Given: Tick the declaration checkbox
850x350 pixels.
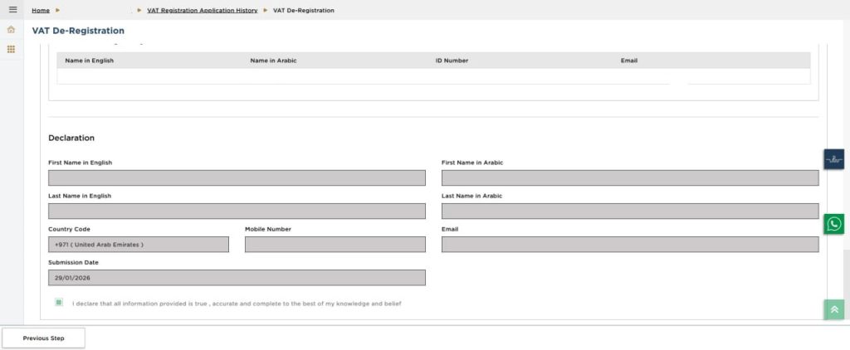Looking at the screenshot, I should coord(59,303).
